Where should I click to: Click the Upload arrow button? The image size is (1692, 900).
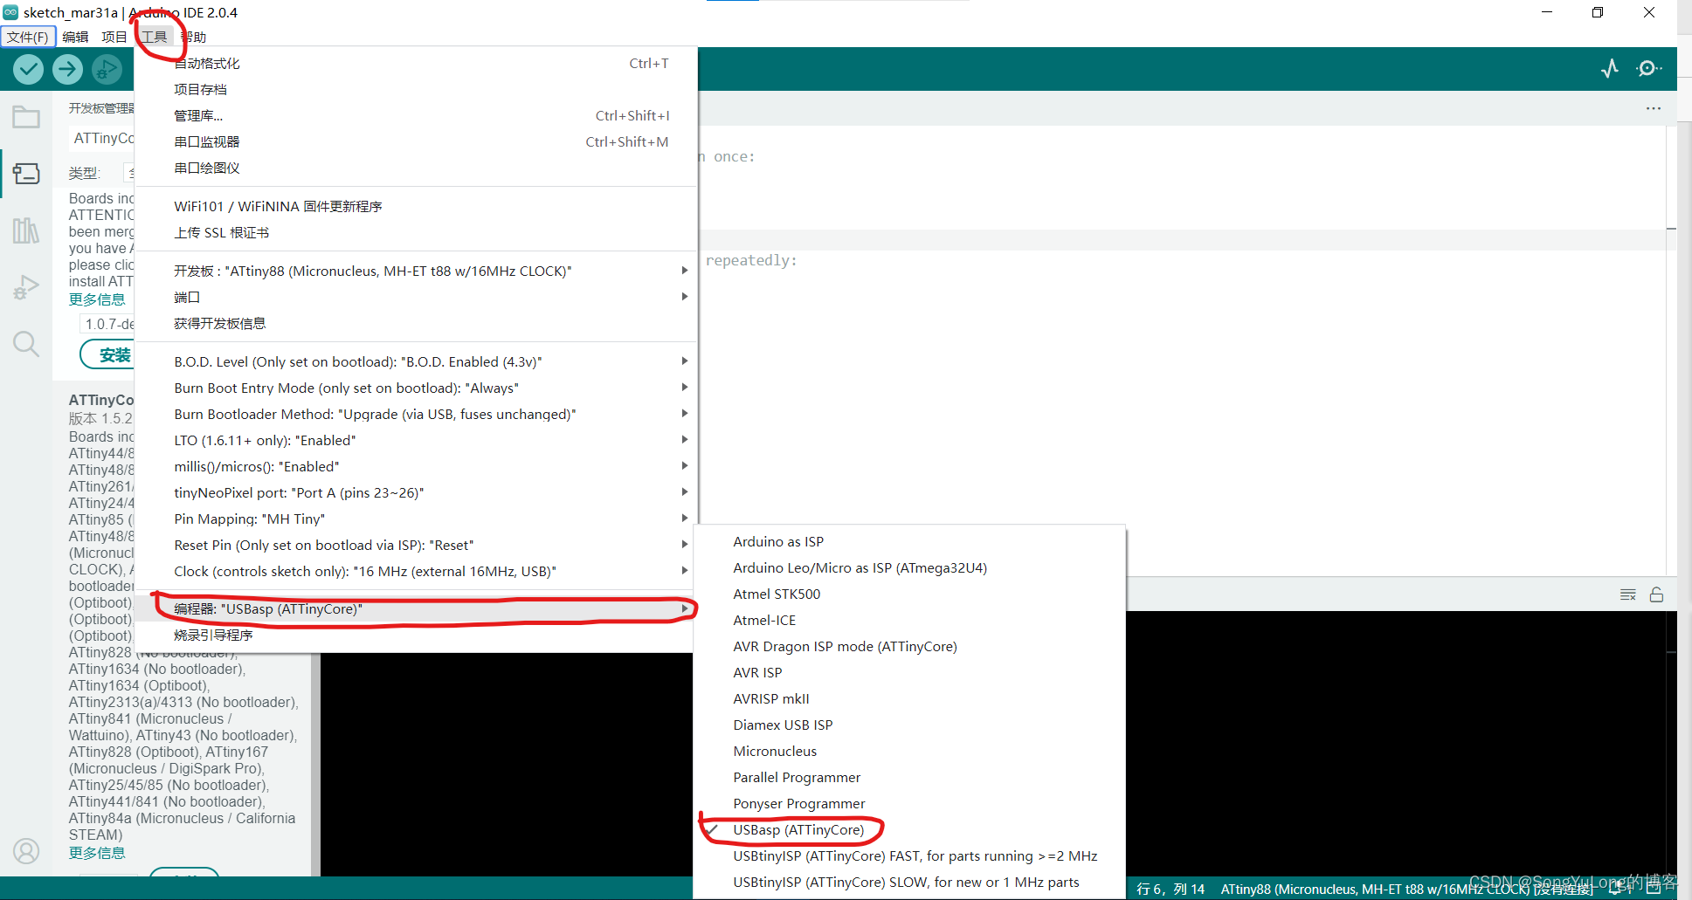tap(67, 69)
